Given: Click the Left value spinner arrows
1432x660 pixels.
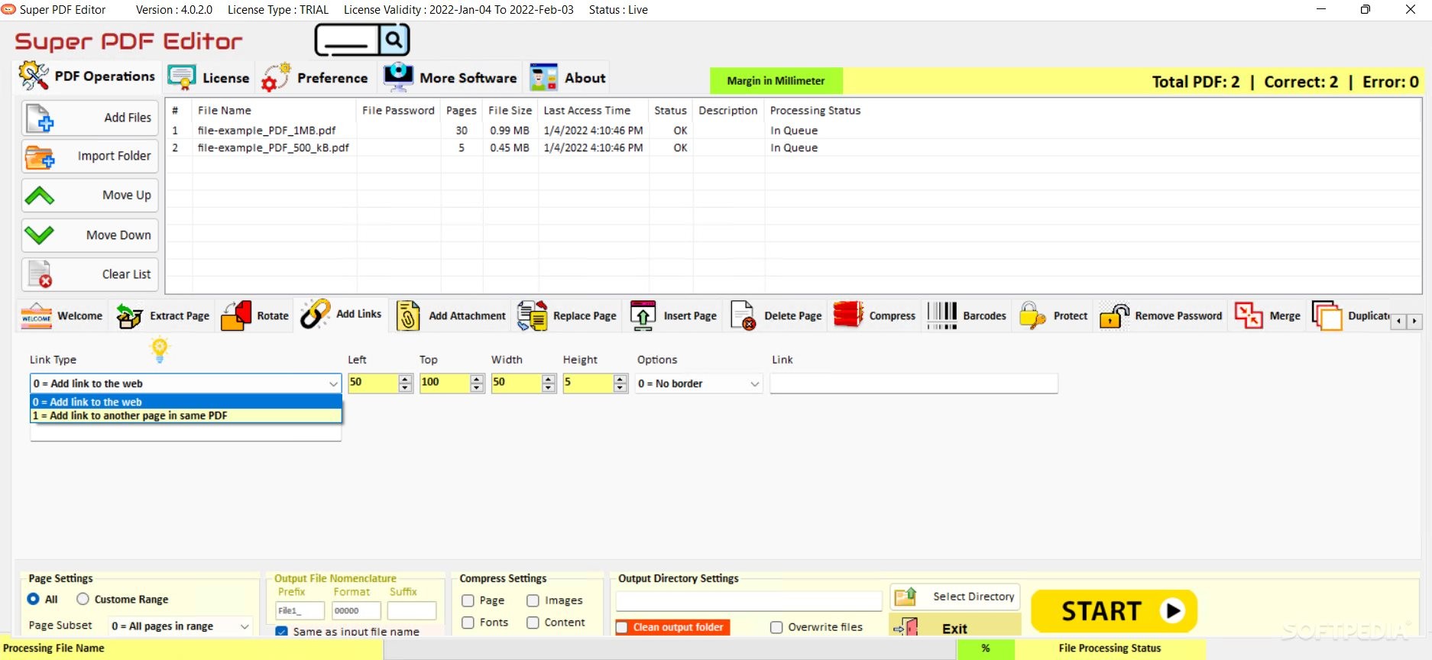Looking at the screenshot, I should pyautogui.click(x=406, y=383).
